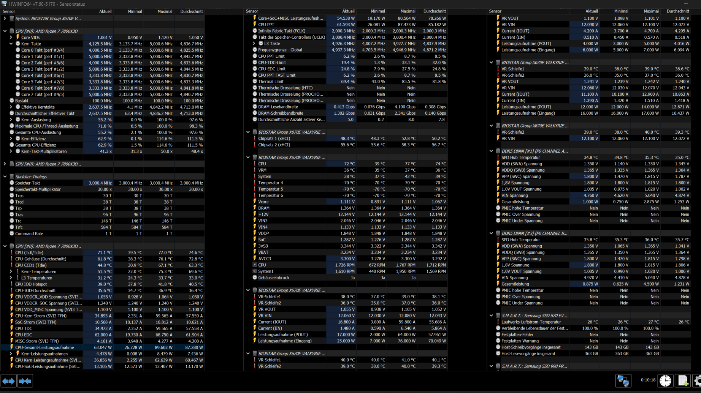Image resolution: width=701 pixels, height=393 pixels.
Task: Click the clock icon beside Bustakt
Action: point(12,101)
